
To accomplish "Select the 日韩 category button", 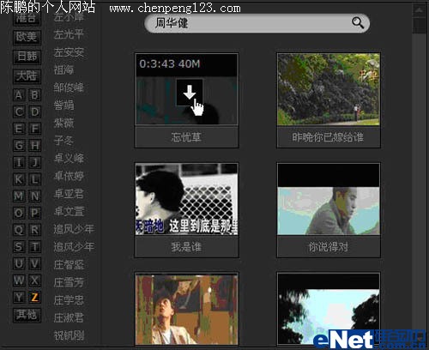I will [x=27, y=57].
